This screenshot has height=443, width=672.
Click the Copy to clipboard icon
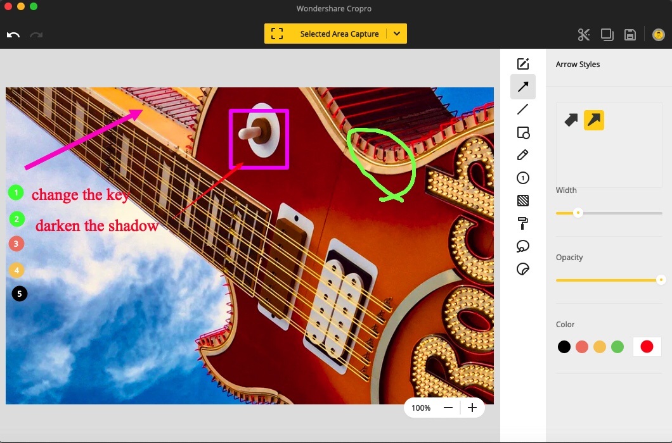[x=607, y=34]
